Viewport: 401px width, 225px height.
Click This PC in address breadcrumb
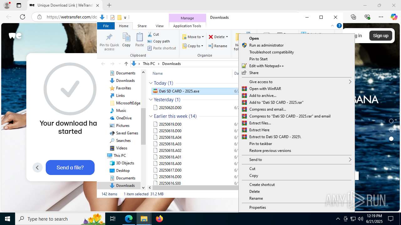point(149,64)
